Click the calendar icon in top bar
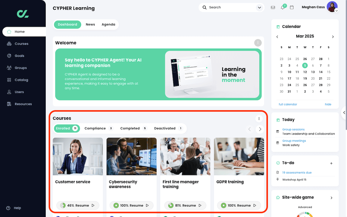This screenshot has height=217, width=347. point(292,7)
